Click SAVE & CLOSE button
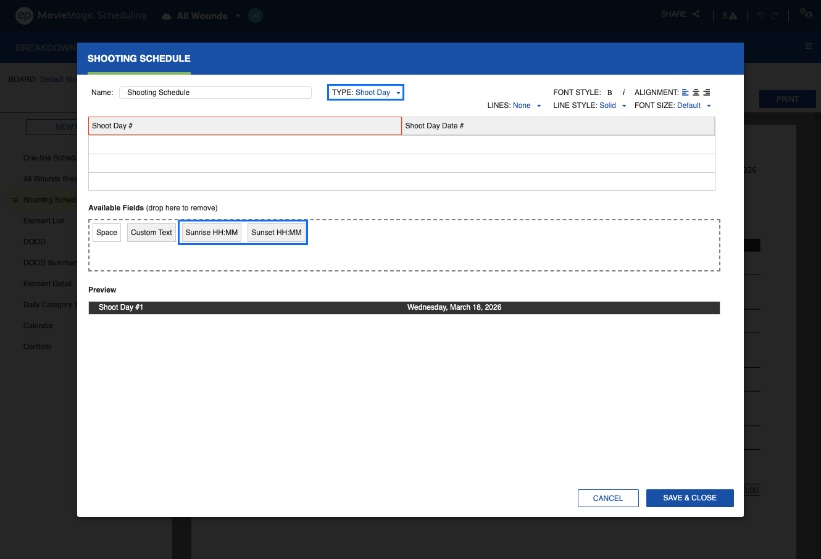This screenshot has height=559, width=821. click(x=690, y=498)
